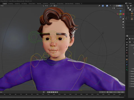
Task: Open the View Layer properties tab
Action: click(x=127, y=47)
